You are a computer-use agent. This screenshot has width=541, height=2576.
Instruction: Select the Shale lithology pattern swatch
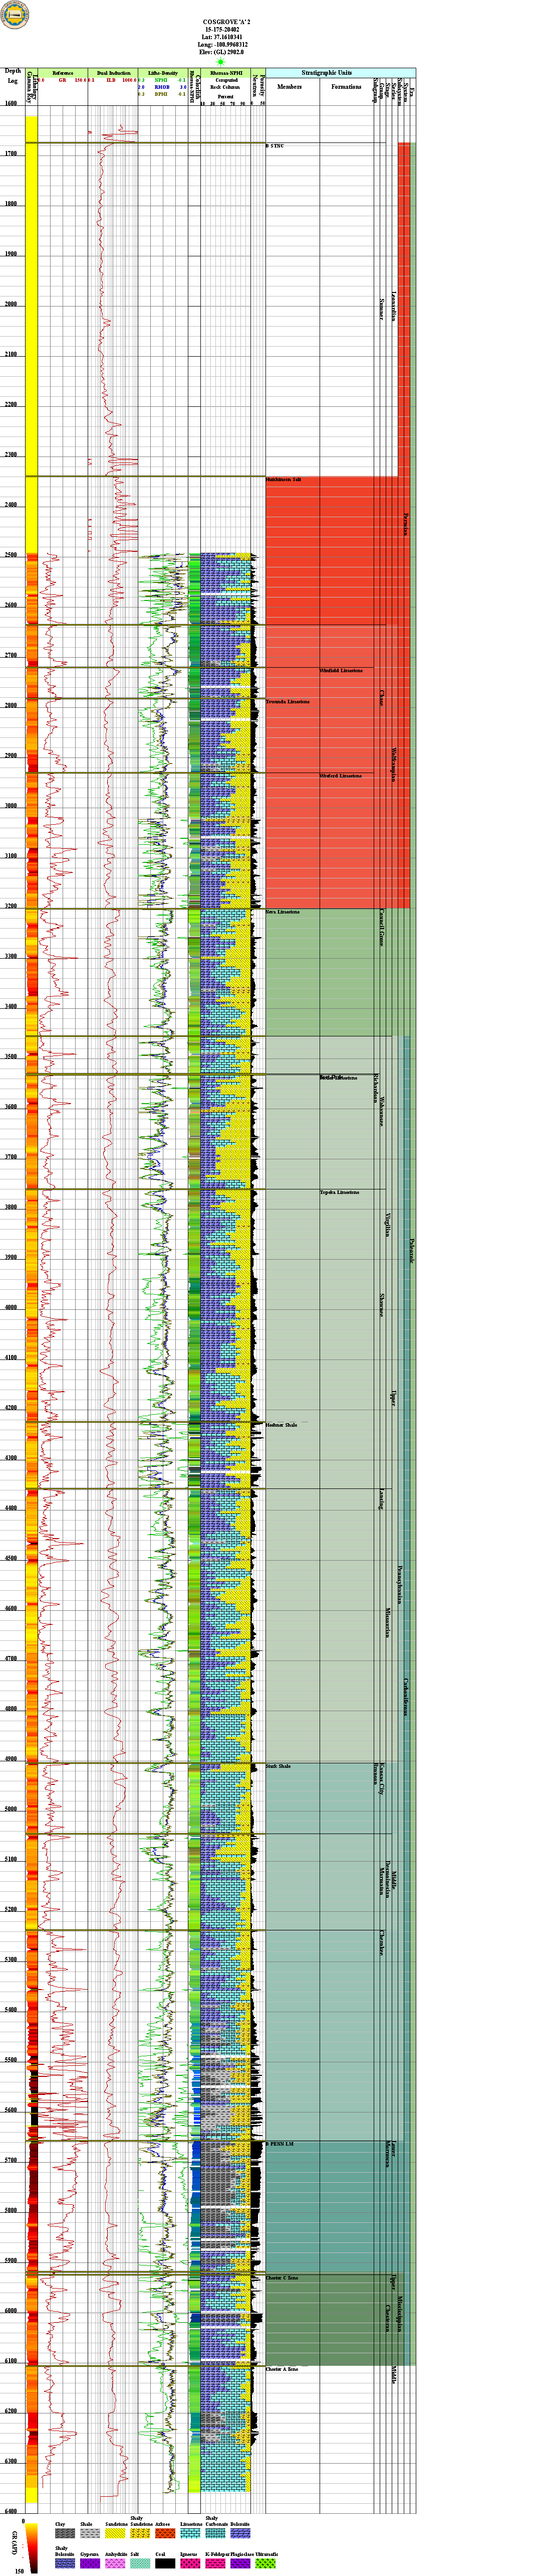pyautogui.click(x=89, y=2534)
